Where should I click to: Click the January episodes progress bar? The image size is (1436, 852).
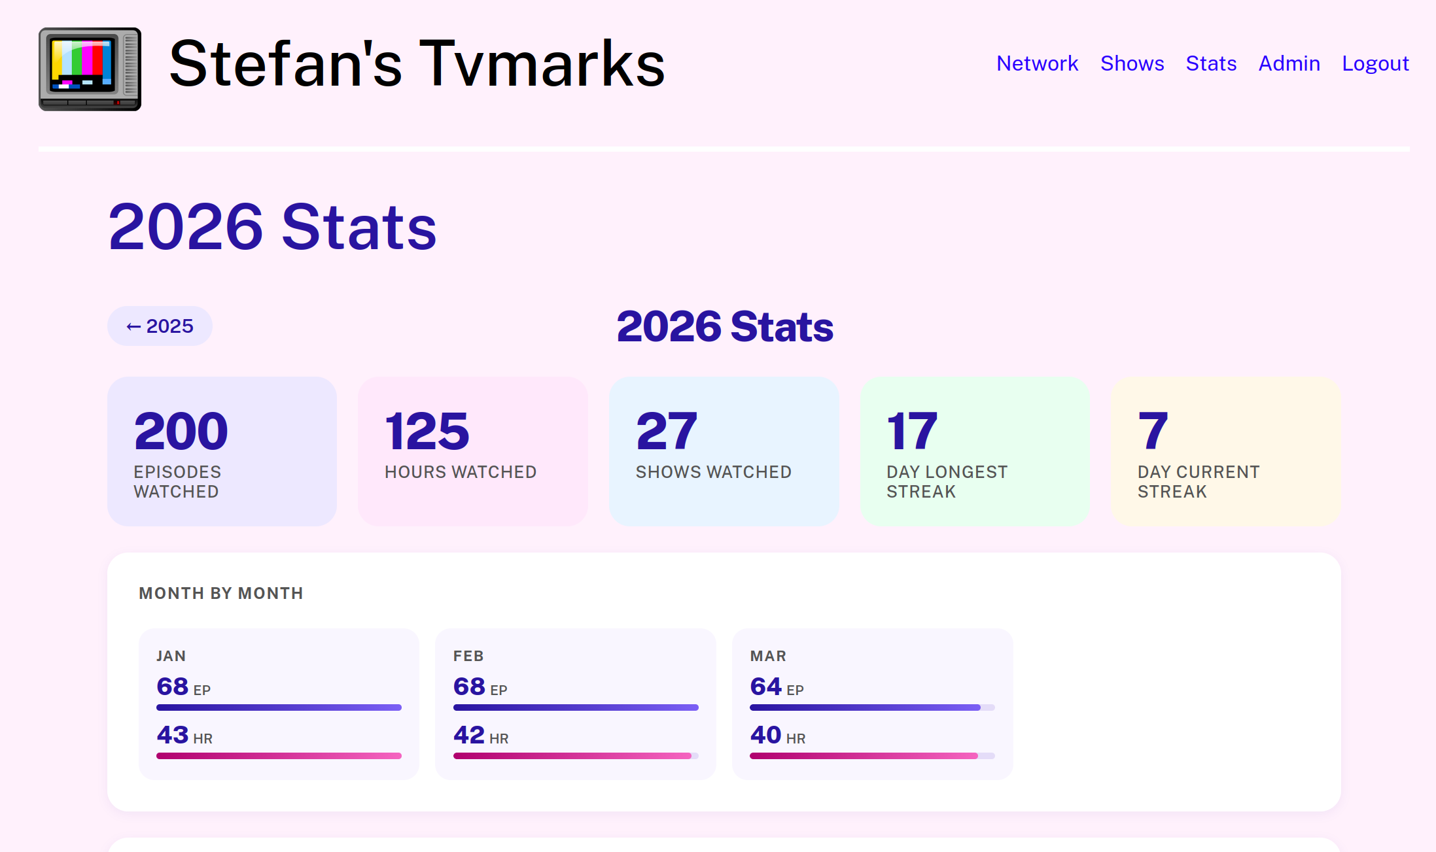(279, 707)
